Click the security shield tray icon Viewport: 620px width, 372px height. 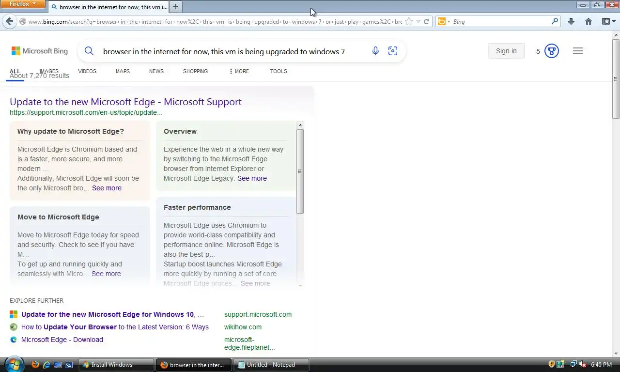tap(551, 364)
